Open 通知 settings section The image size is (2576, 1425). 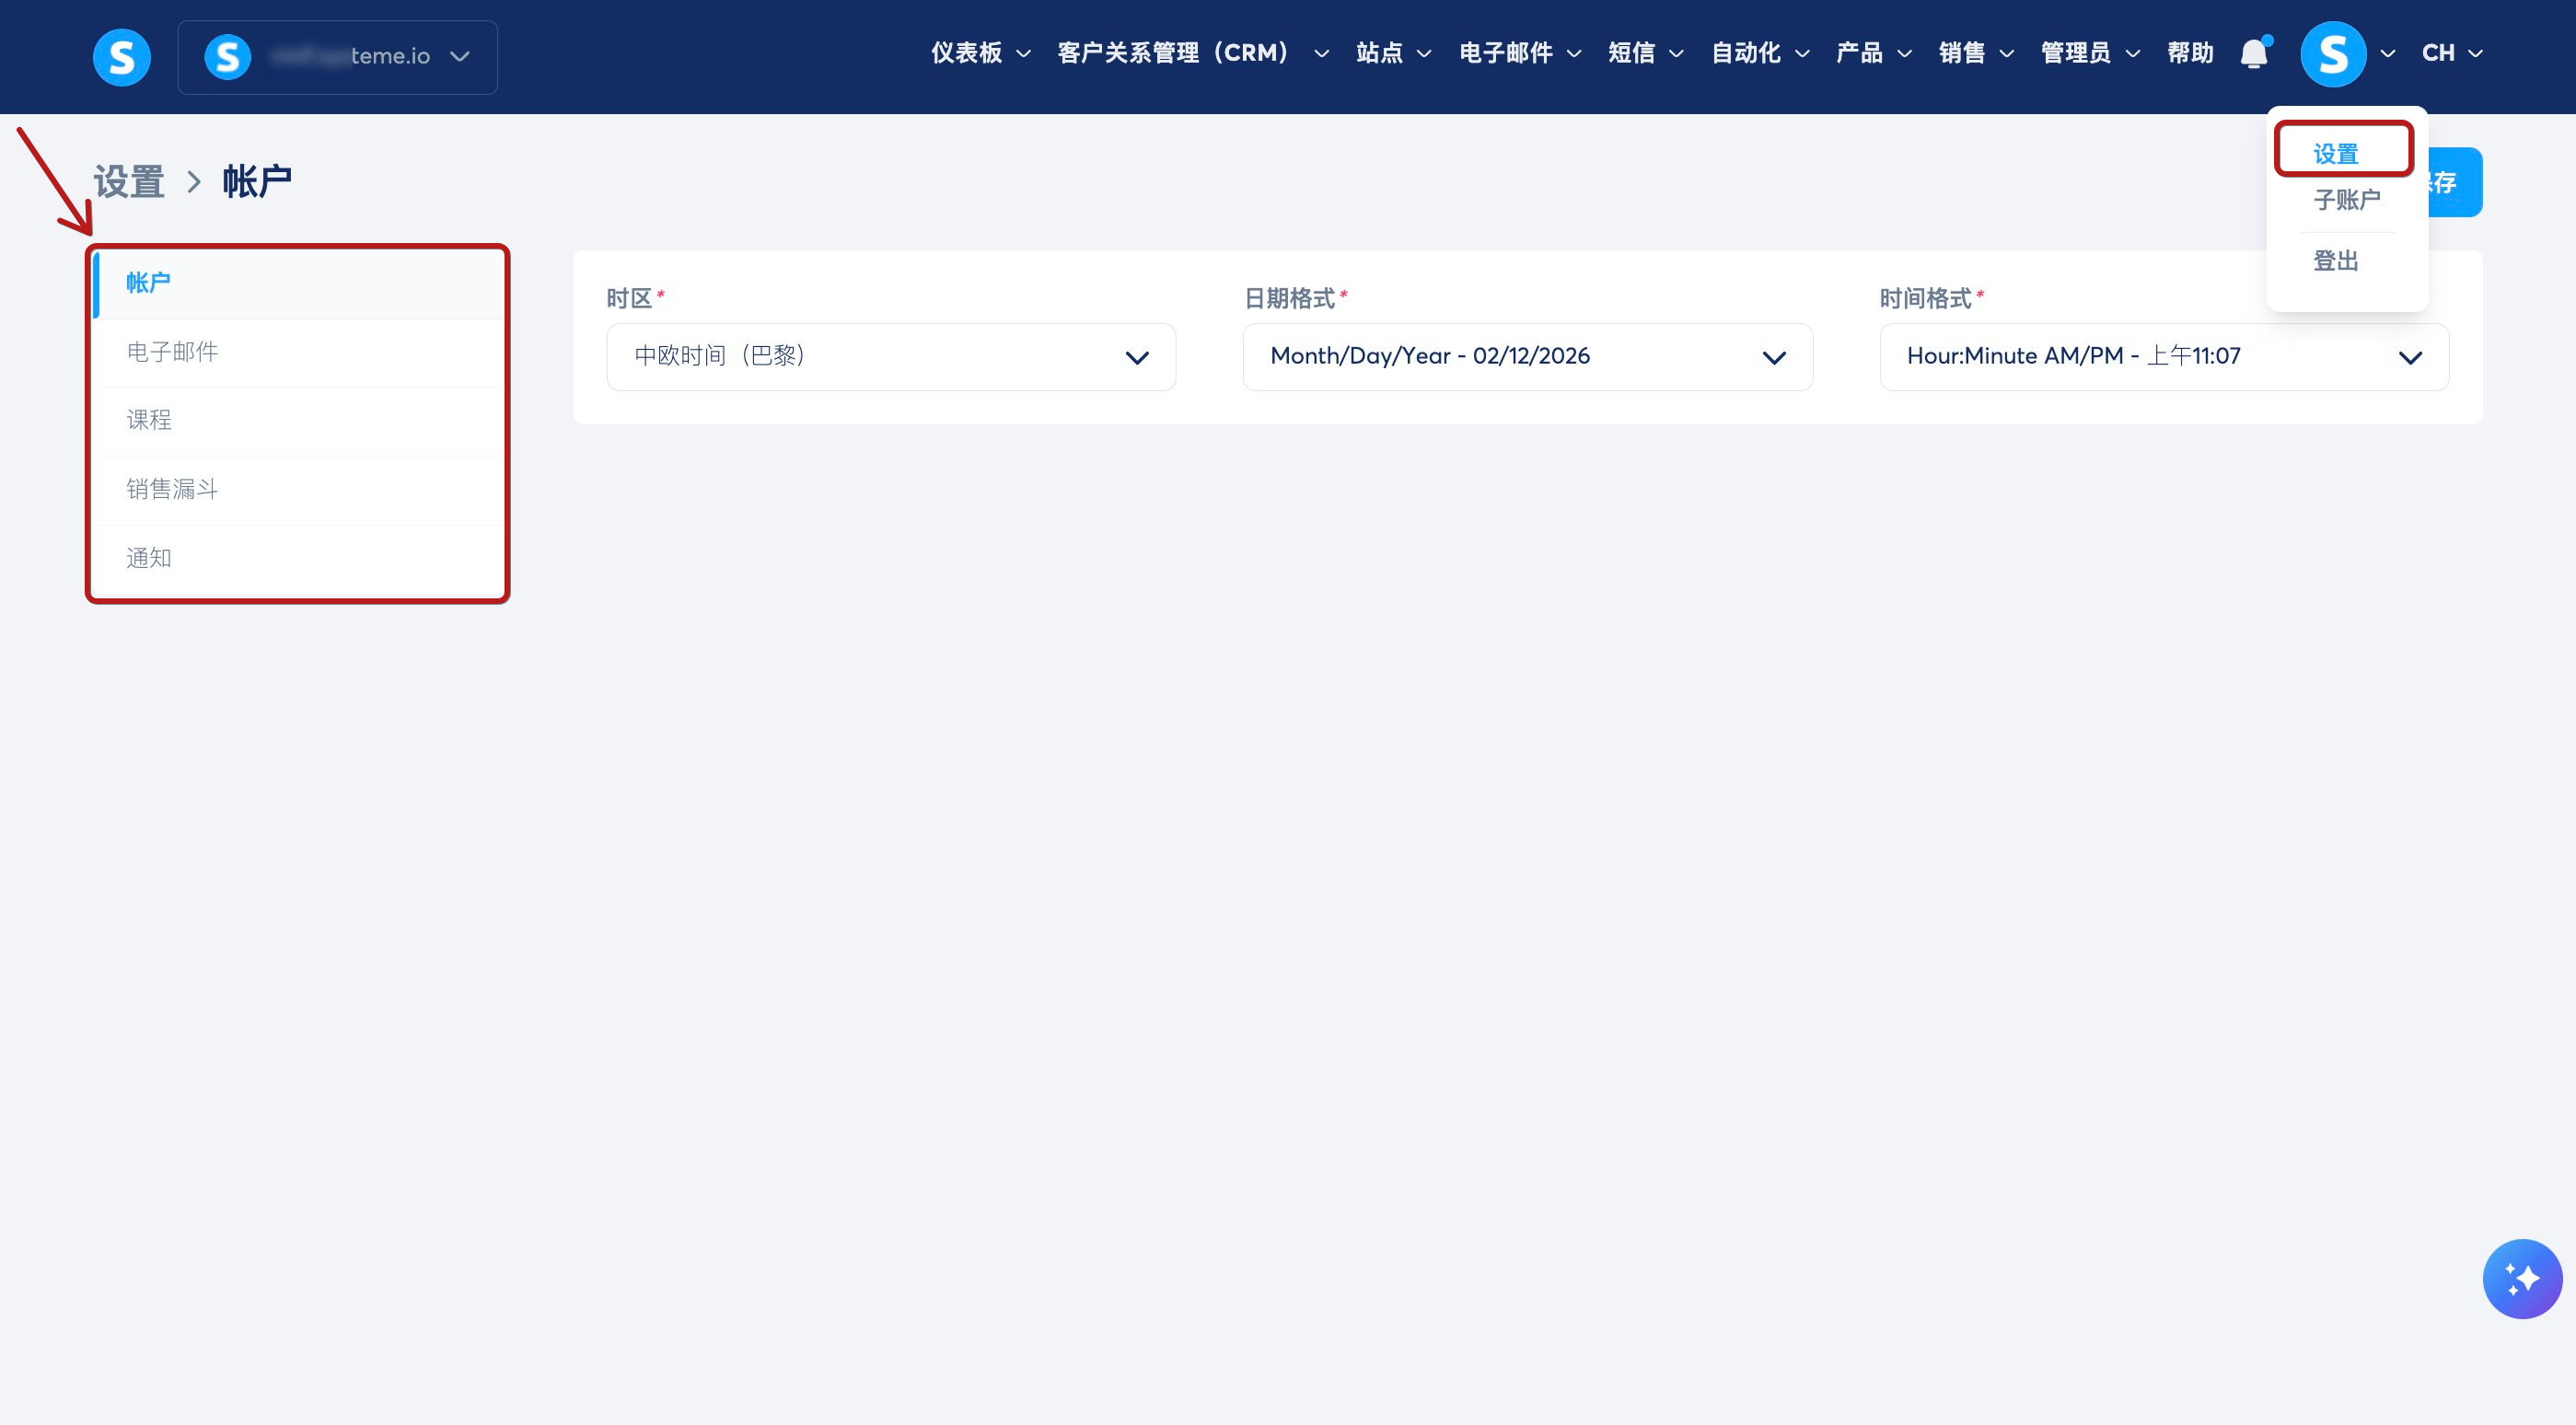point(149,558)
